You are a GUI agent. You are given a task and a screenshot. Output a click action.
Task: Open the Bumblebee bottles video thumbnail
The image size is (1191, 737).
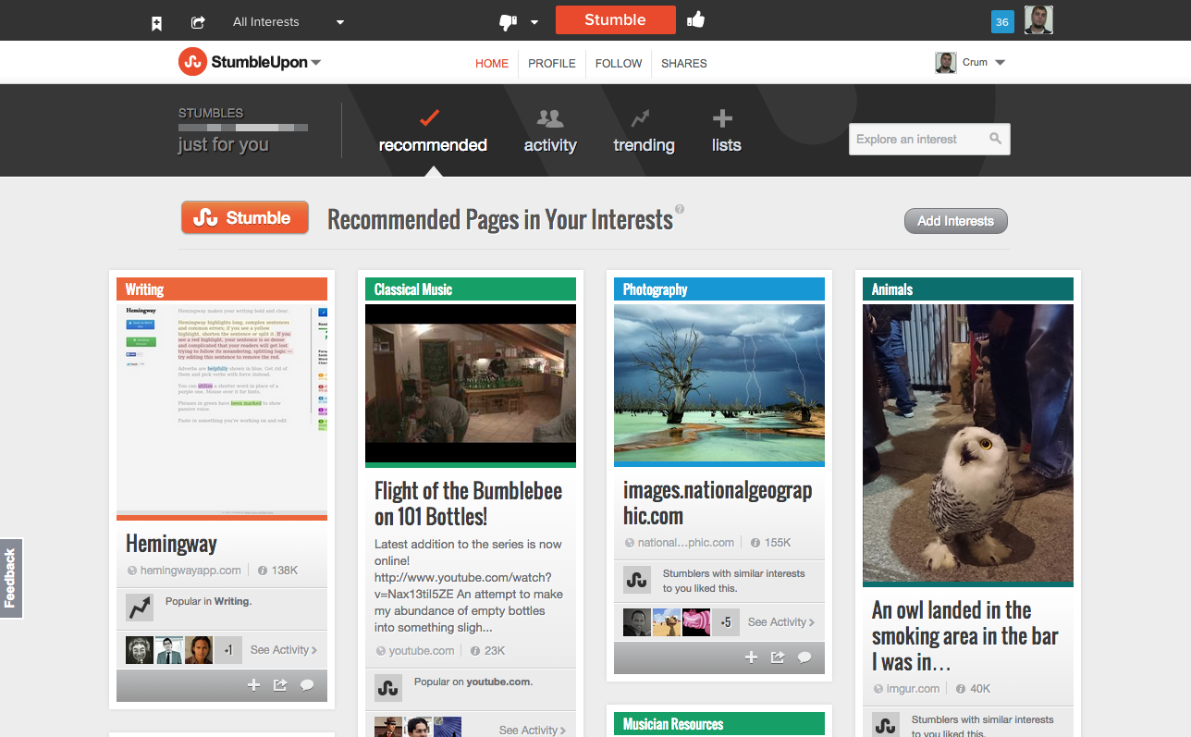[x=471, y=384]
